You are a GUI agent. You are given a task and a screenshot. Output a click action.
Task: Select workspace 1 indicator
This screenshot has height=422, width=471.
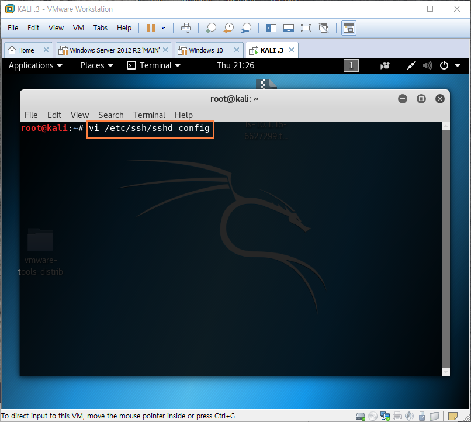click(x=351, y=65)
